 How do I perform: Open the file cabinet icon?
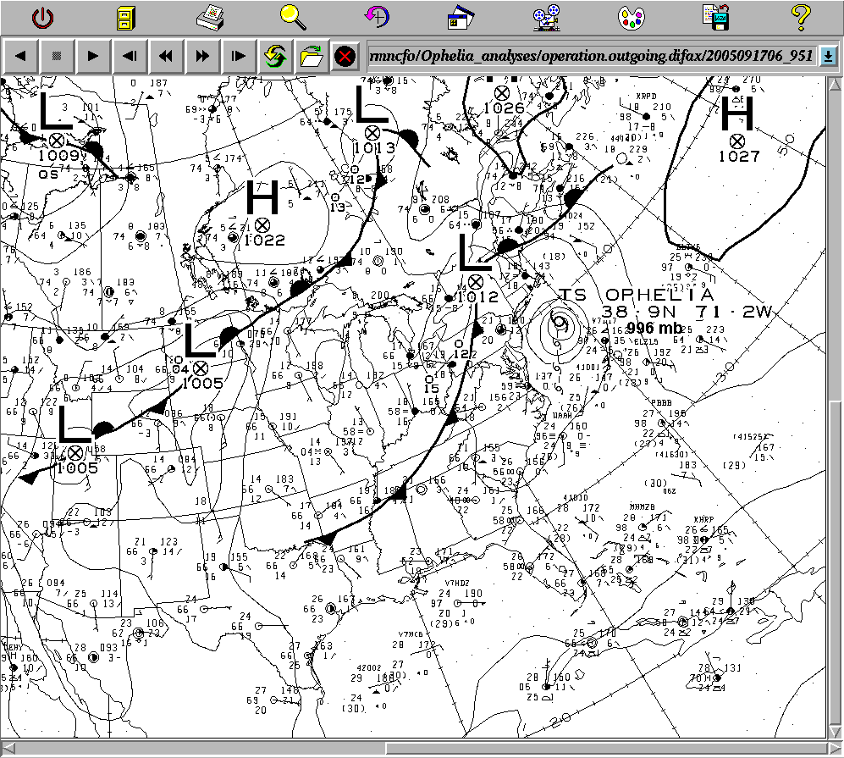(x=125, y=16)
